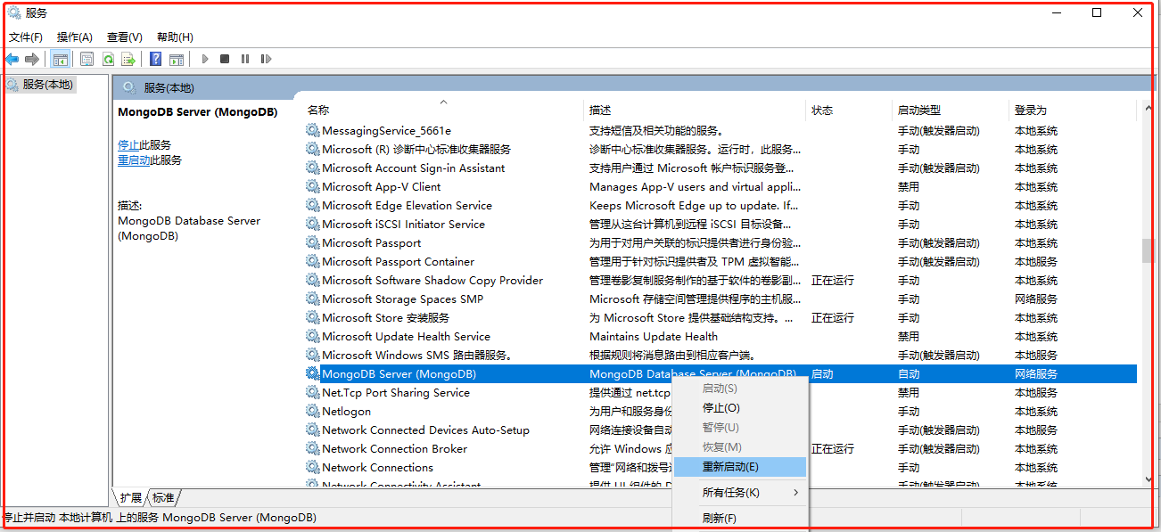The height and width of the screenshot is (532, 1161).
Task: Click the scrollbar up arrow
Action: coord(1148,110)
